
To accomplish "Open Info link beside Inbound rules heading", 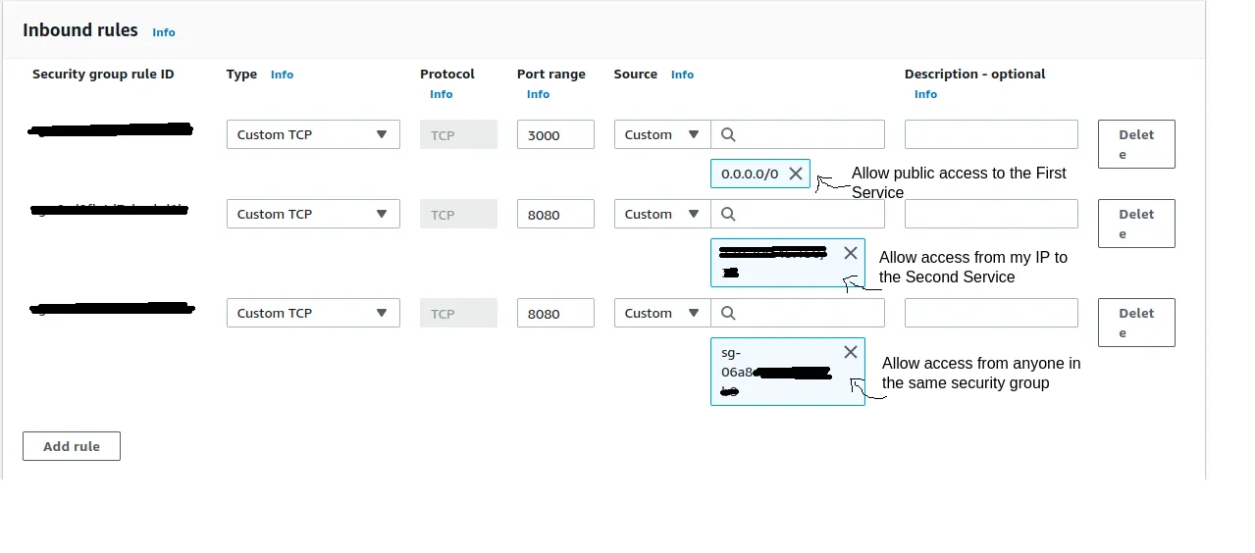I will click(x=164, y=32).
